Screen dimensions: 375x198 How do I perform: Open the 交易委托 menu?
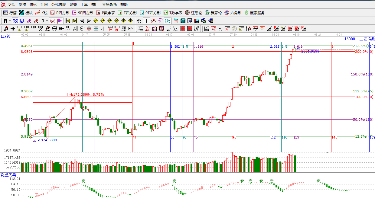pyautogui.click(x=109, y=5)
